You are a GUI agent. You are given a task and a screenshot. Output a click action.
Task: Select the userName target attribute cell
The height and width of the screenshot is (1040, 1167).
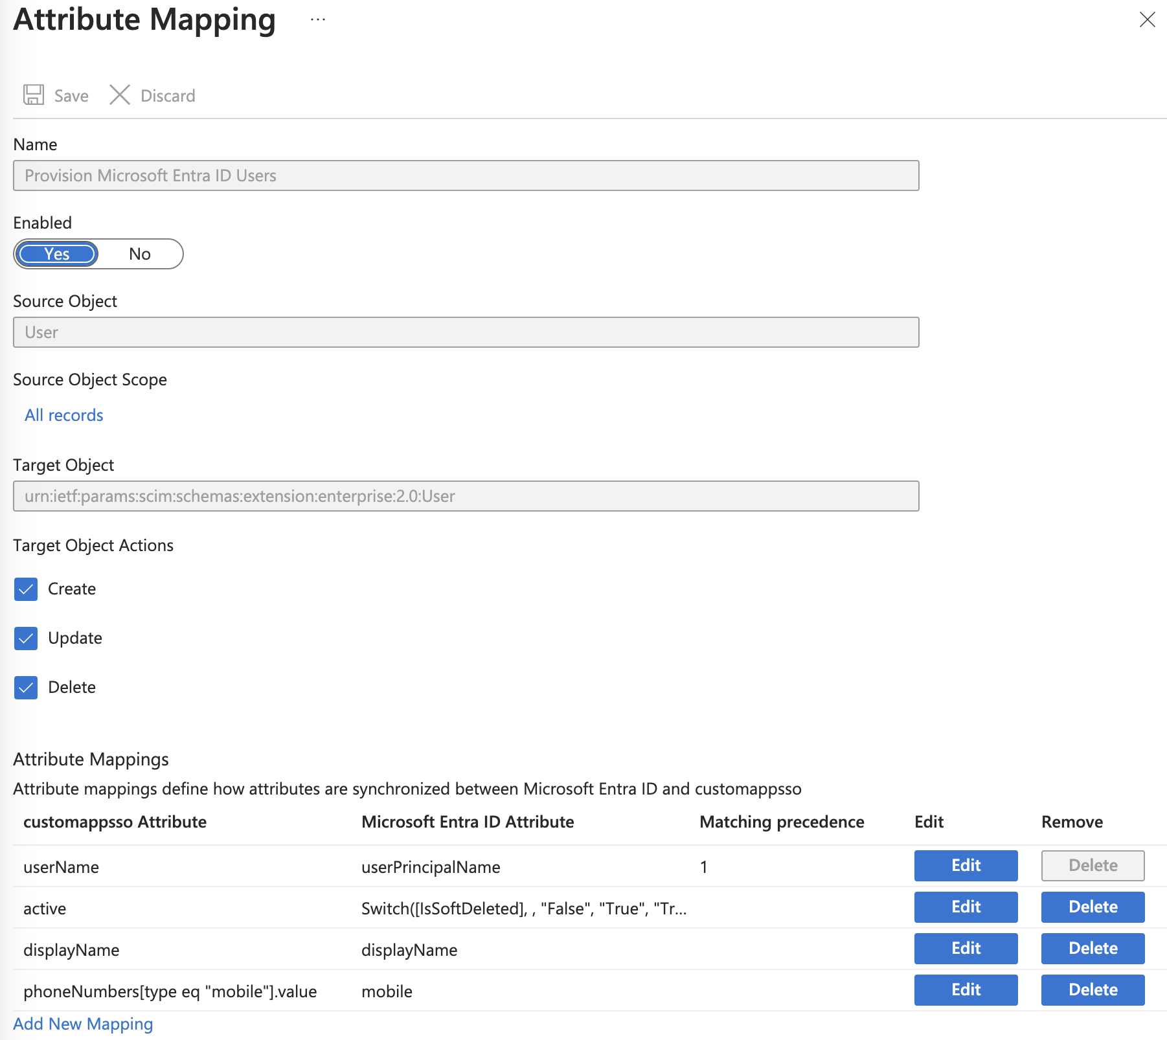click(61, 867)
